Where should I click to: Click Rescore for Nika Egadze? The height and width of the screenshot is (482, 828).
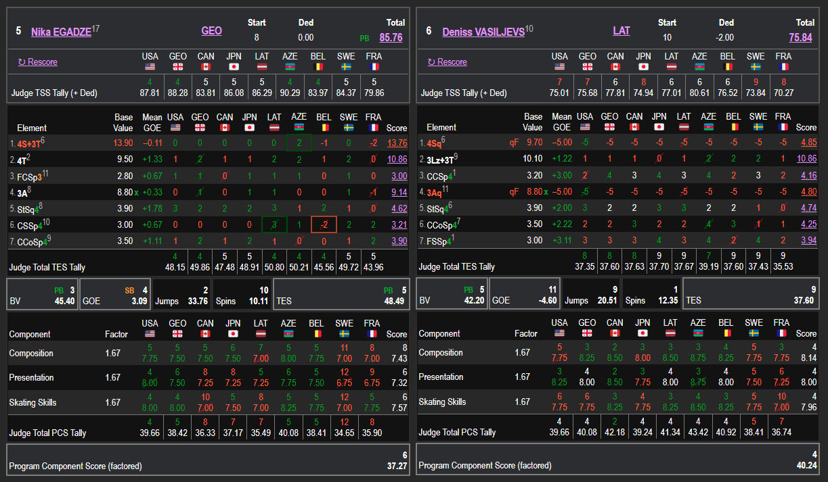point(38,62)
